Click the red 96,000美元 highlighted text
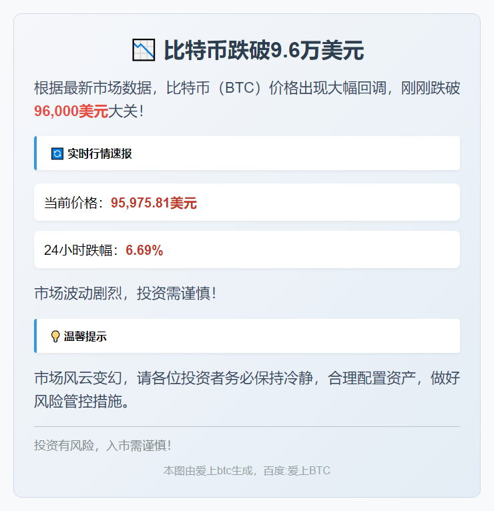The height and width of the screenshot is (511, 494). click(71, 111)
